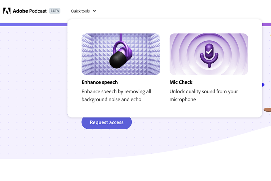Click the Request access button

pos(107,122)
